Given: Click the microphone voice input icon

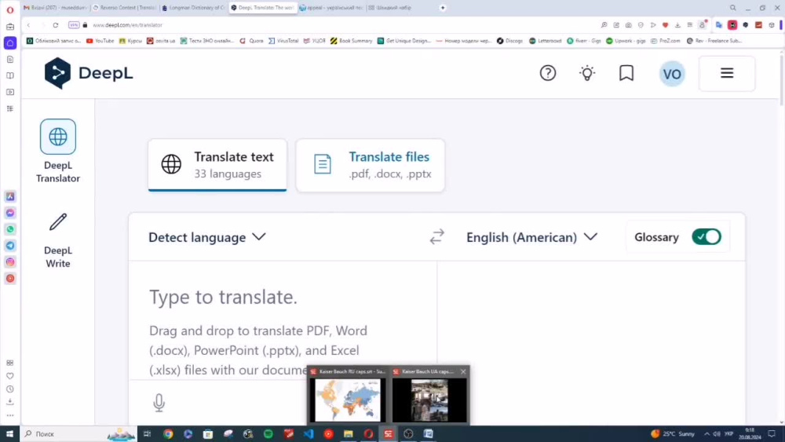Looking at the screenshot, I should [x=159, y=403].
